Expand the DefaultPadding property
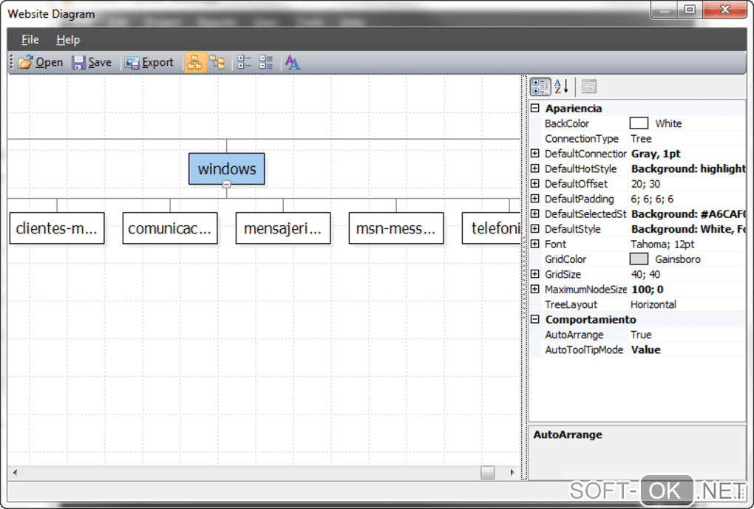 [534, 199]
